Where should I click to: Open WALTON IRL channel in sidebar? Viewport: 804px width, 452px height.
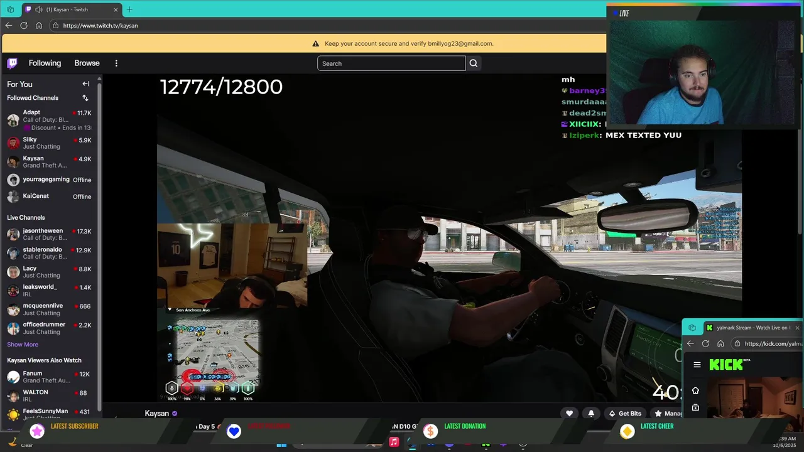coord(50,395)
